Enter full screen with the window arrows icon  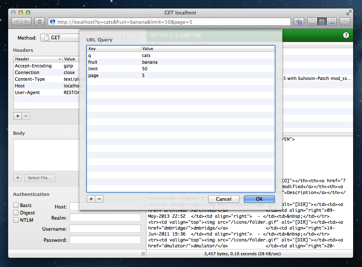(x=349, y=13)
